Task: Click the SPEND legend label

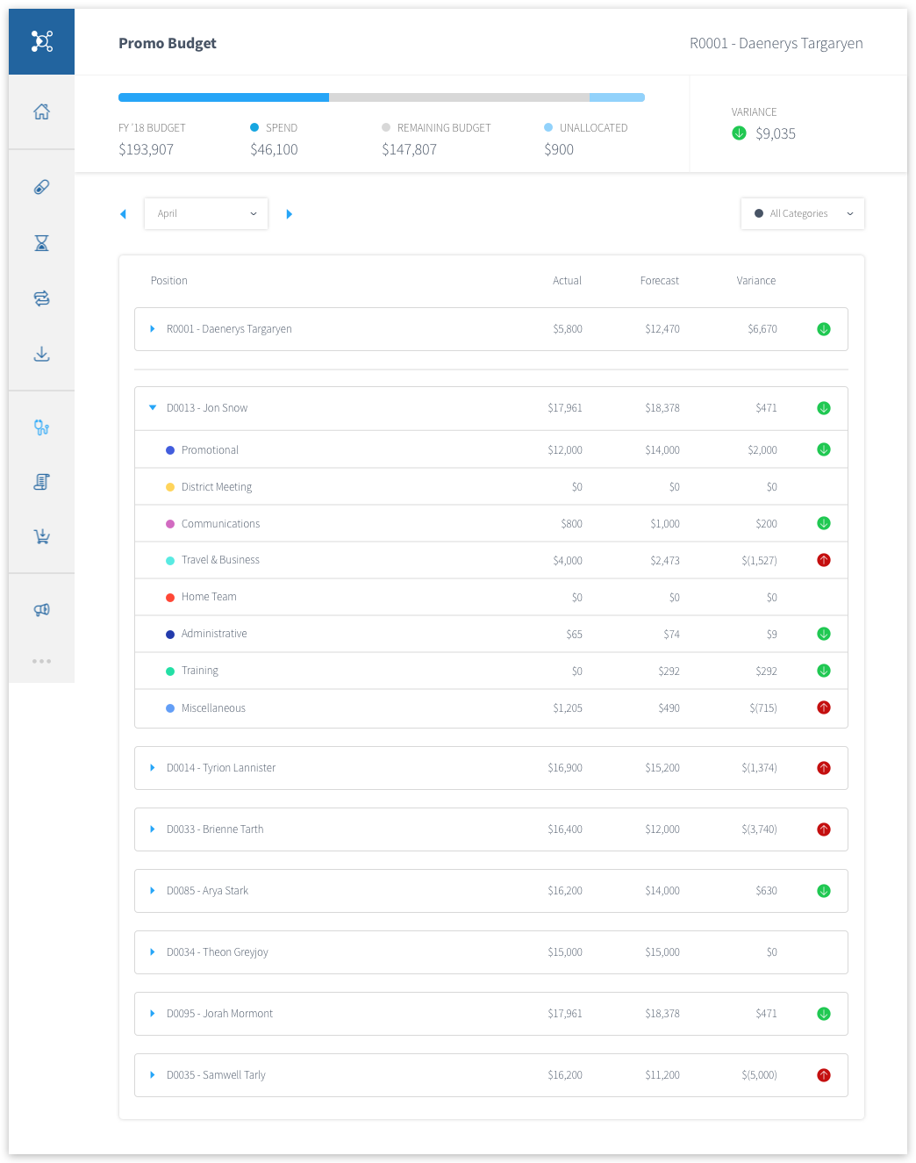Action: (x=282, y=128)
